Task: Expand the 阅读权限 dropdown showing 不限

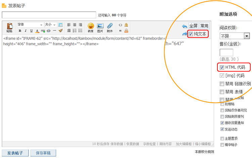Action: click(247, 36)
